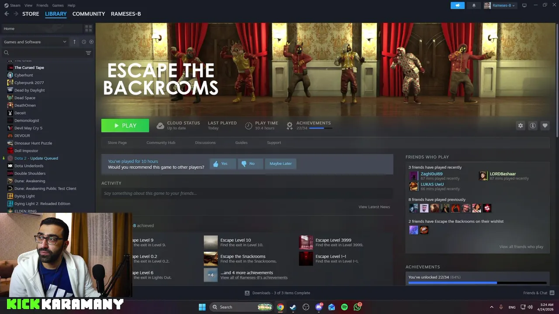Click the green PLAY button
The height and width of the screenshot is (314, 559).
point(125,126)
